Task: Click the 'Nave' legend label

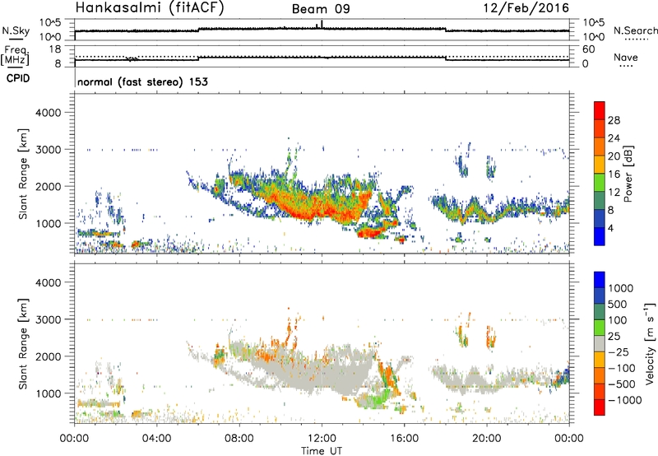Action: pyautogui.click(x=626, y=57)
